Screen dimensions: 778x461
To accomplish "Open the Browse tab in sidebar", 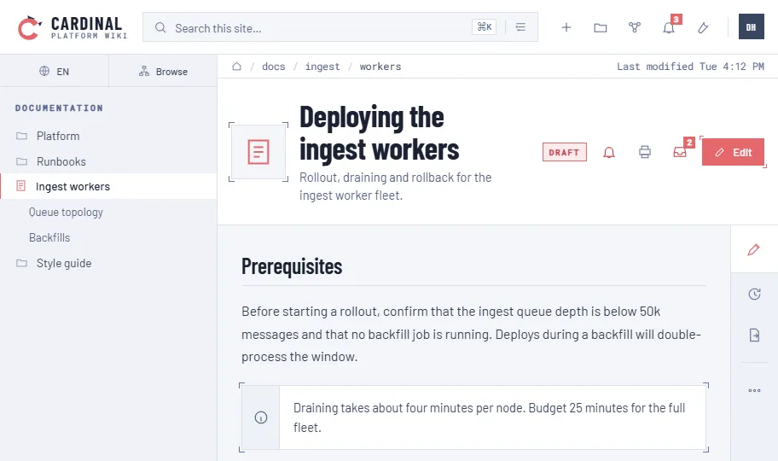I will point(163,71).
